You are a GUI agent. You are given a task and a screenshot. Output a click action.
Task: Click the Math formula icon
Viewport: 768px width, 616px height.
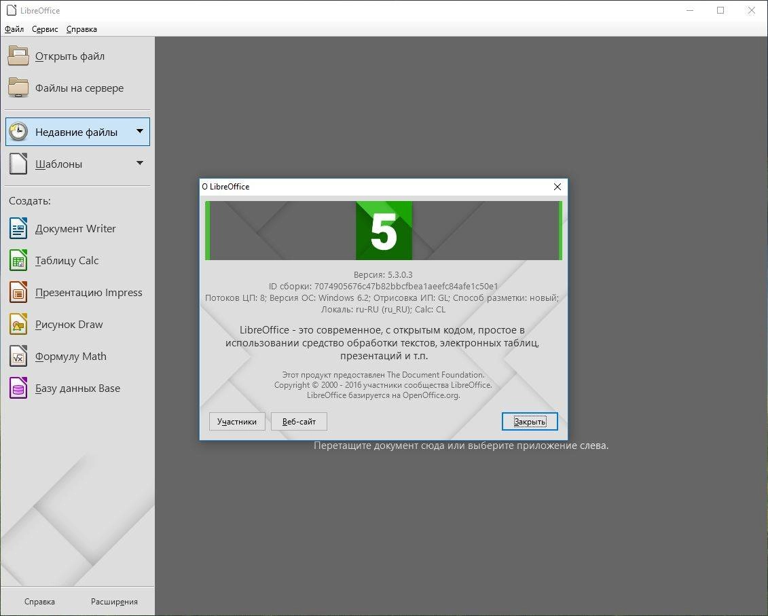pos(18,357)
